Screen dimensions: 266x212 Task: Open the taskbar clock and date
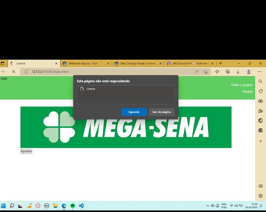pos(252,206)
